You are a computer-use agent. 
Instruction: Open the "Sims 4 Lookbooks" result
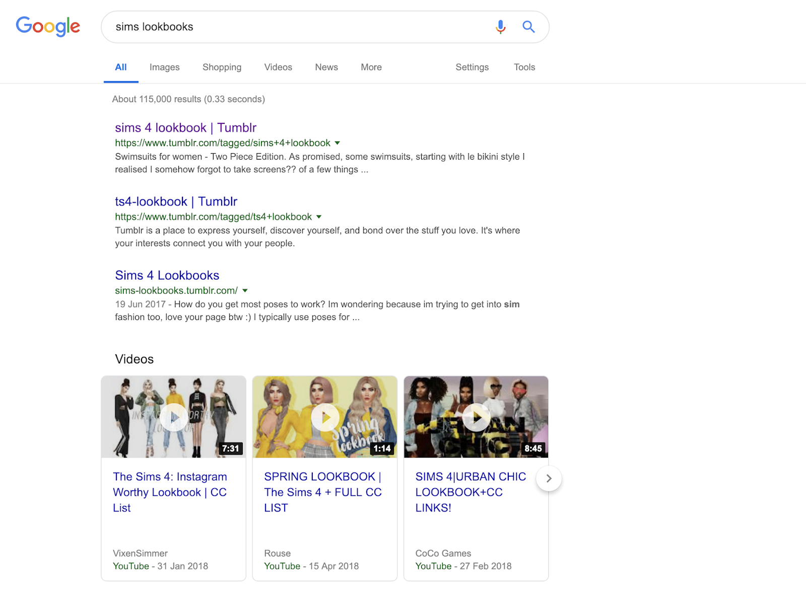tap(167, 275)
